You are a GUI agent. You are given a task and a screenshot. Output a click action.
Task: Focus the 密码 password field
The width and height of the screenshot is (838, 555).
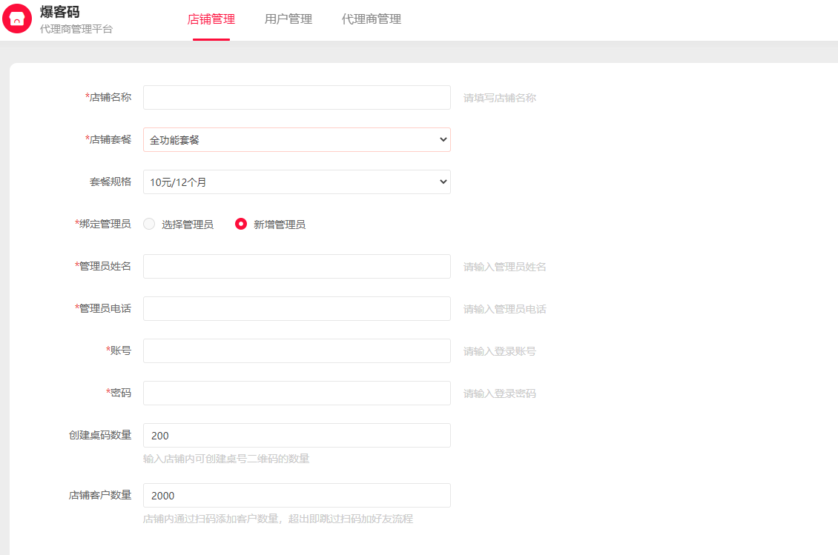tap(297, 393)
